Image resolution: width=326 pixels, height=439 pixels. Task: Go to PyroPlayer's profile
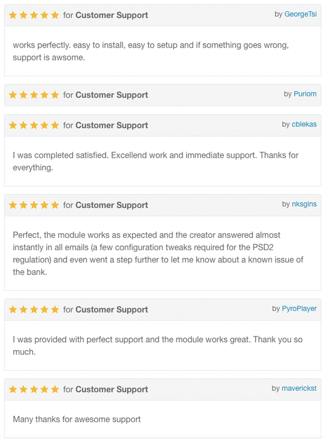click(300, 309)
